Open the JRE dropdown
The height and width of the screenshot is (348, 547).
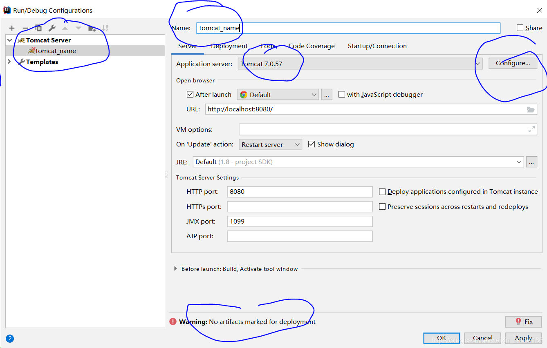(x=358, y=162)
